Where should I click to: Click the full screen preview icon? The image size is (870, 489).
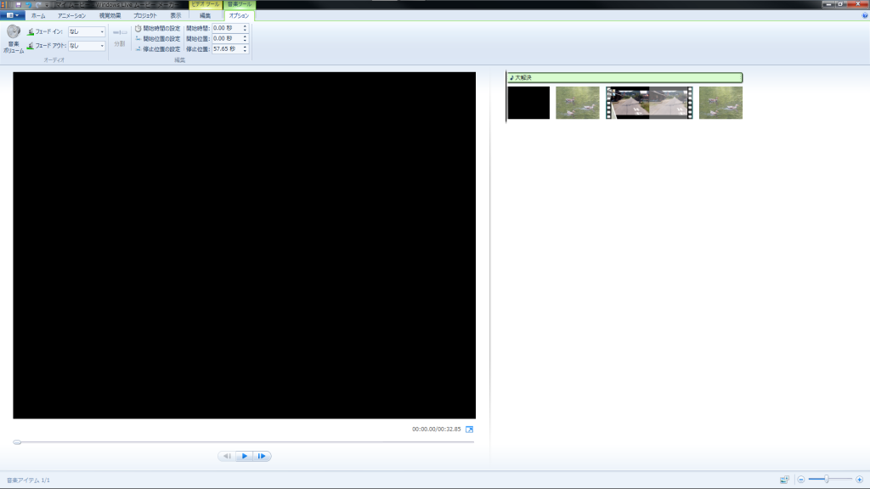469,429
